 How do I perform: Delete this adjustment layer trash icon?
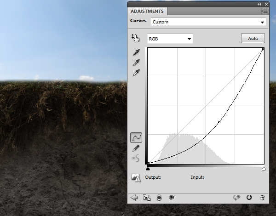coord(262,198)
